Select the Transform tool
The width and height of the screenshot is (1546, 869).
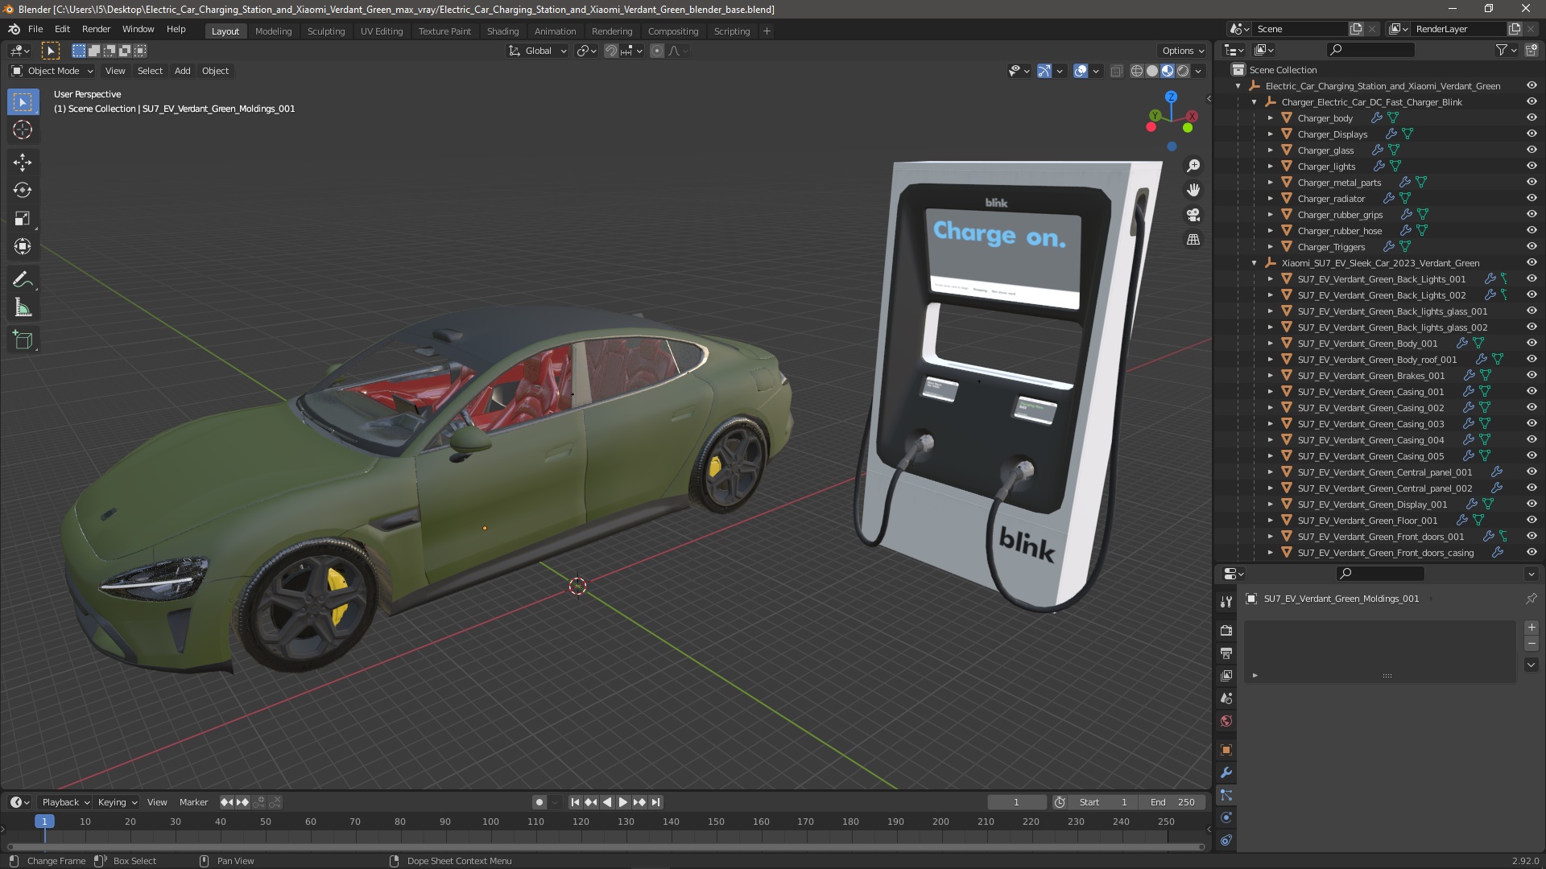[x=23, y=247]
